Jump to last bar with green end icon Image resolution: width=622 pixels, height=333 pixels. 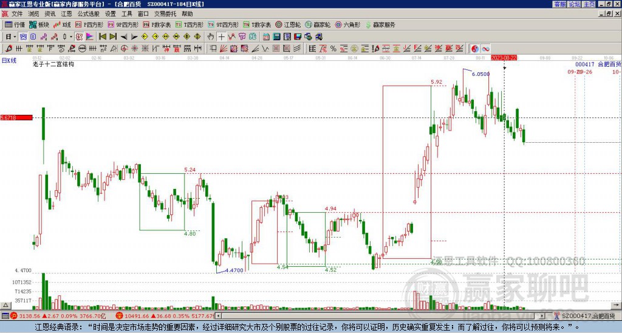tap(113, 37)
